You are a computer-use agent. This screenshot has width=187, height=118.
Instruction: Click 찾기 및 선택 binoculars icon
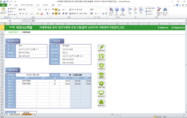coord(165,9)
